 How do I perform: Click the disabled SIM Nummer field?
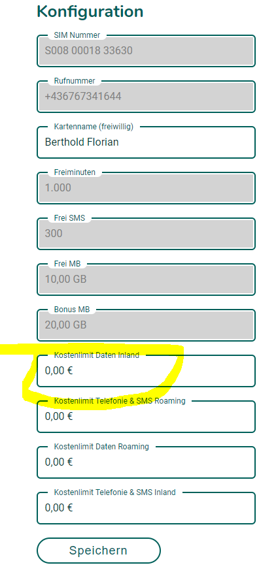tap(146, 51)
